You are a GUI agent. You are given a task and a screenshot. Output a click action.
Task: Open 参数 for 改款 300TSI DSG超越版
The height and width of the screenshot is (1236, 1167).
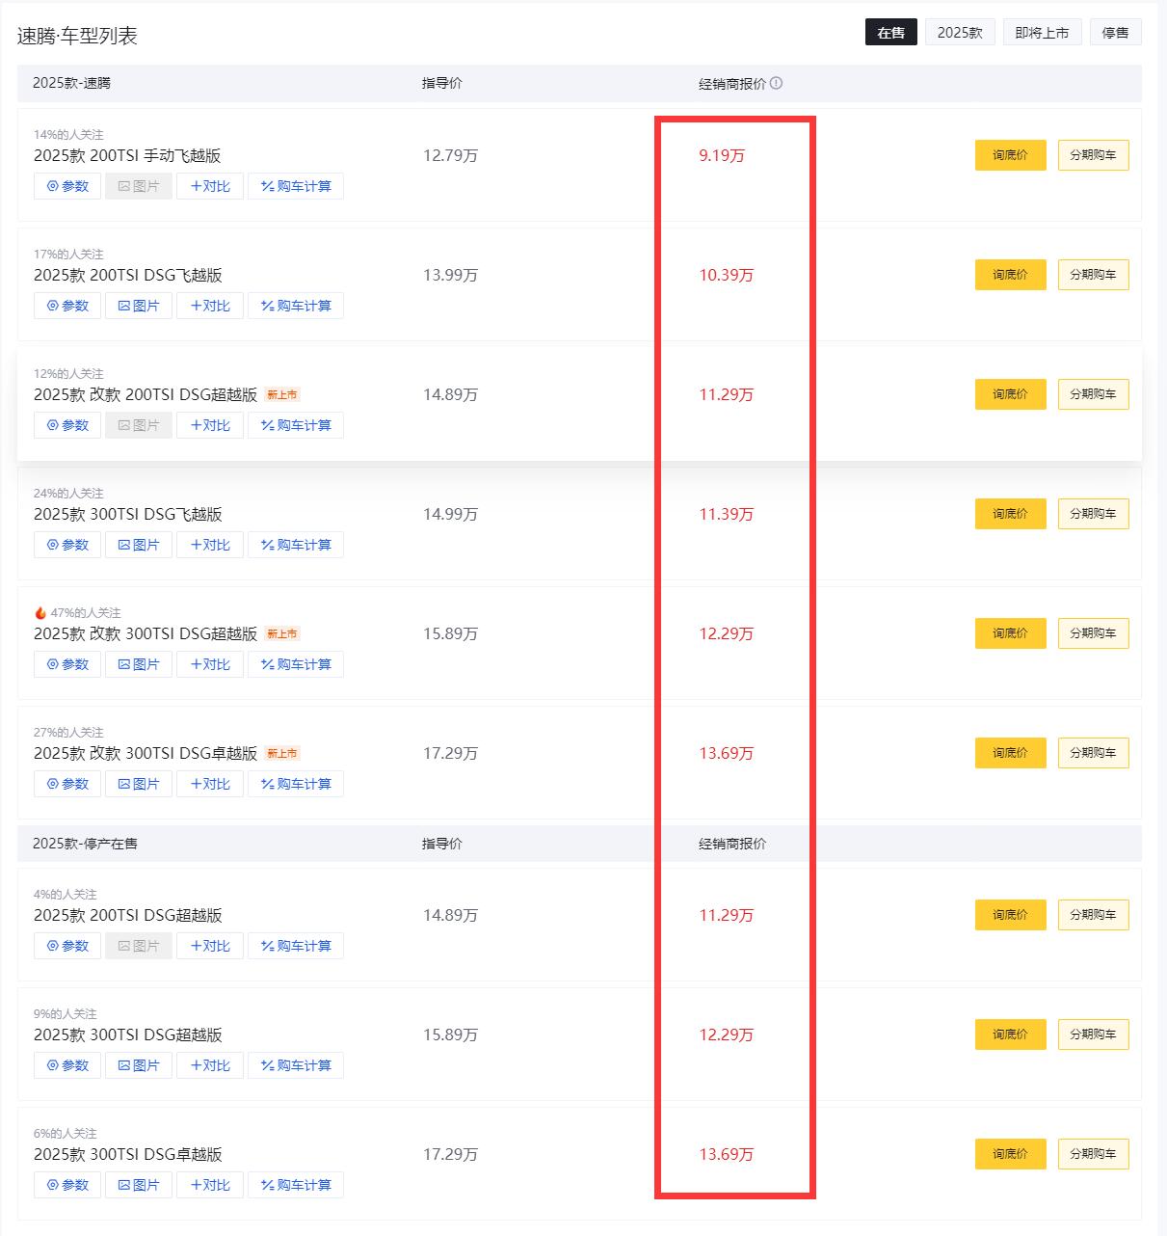66,664
